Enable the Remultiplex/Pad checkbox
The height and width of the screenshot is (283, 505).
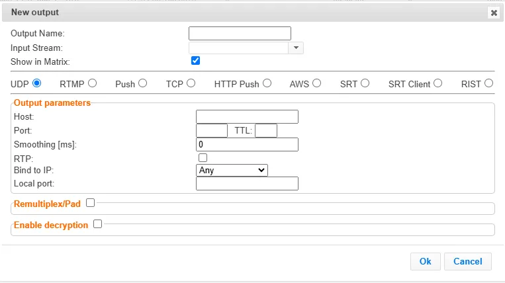[x=90, y=202]
